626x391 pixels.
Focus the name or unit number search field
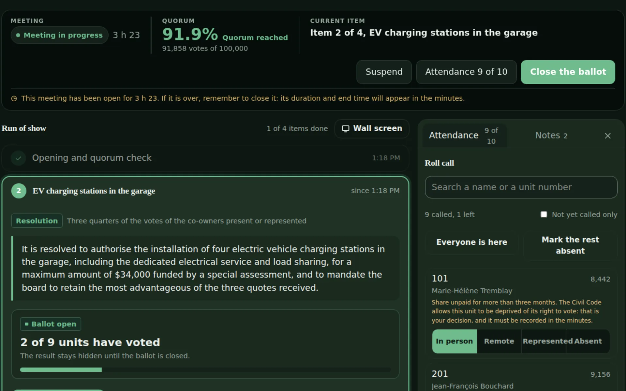pyautogui.click(x=521, y=187)
